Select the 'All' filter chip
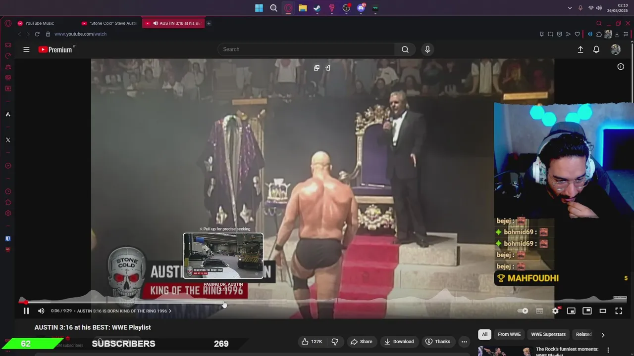 point(484,335)
